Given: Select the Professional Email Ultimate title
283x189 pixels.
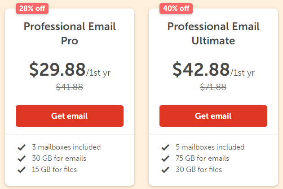Looking at the screenshot, I should point(213,33).
